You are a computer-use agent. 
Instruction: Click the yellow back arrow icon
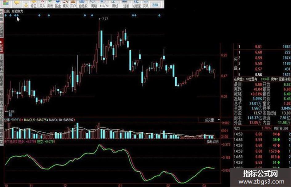pyautogui.click(x=17, y=2)
